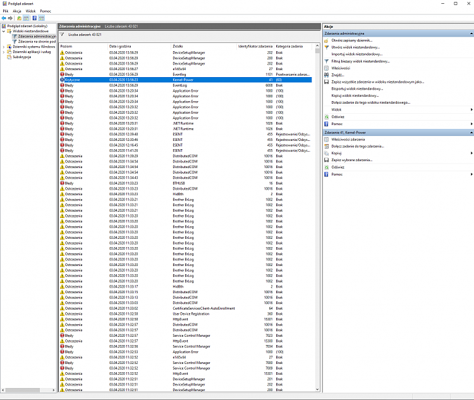Select the CertificateServicesClient-AutoEnrollment event row
Viewport: 474px width, 400px height.
coord(186,308)
